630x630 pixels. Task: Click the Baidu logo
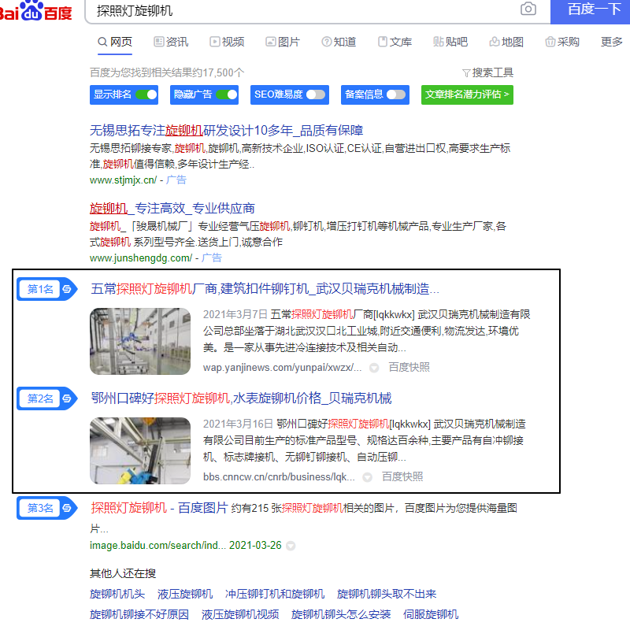click(x=35, y=11)
